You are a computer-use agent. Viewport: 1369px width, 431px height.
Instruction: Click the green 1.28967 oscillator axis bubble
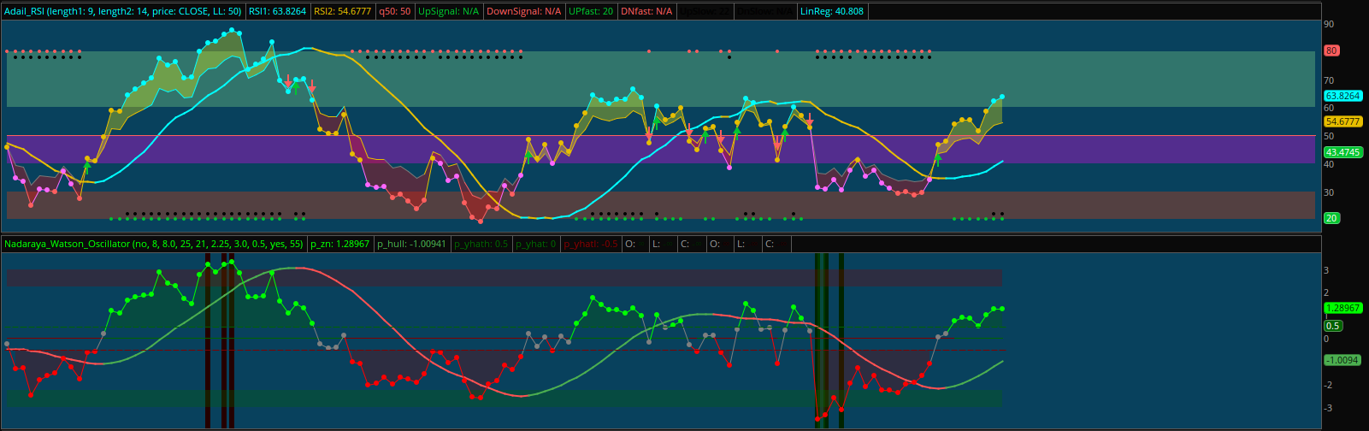point(1341,308)
